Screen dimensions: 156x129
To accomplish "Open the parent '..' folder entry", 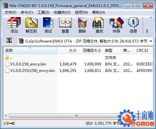I will [x=8, y=58].
